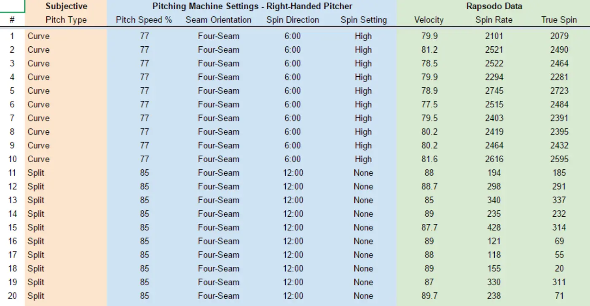Viewport: 590px width, 306px height.
Task: Click row number 7 cell
Action: click(x=12, y=118)
